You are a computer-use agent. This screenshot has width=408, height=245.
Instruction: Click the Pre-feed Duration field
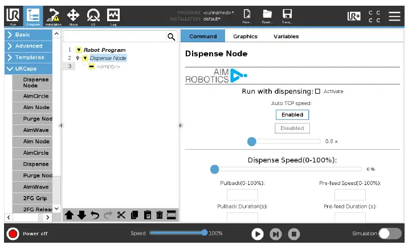350,218
